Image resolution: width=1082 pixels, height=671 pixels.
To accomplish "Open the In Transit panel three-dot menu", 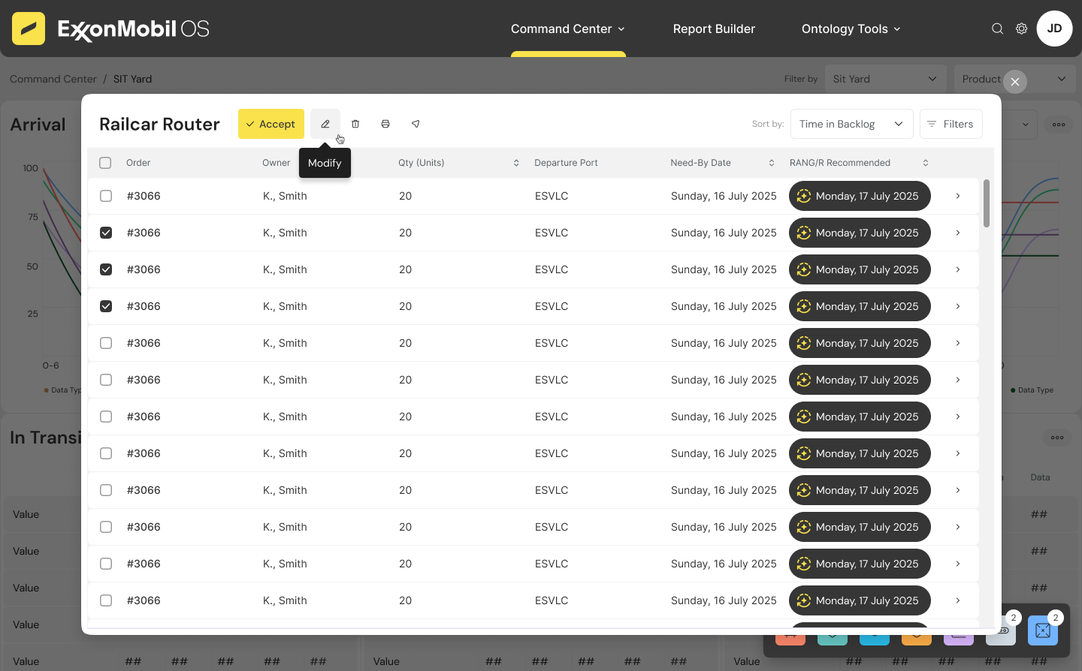I will pyautogui.click(x=1057, y=438).
